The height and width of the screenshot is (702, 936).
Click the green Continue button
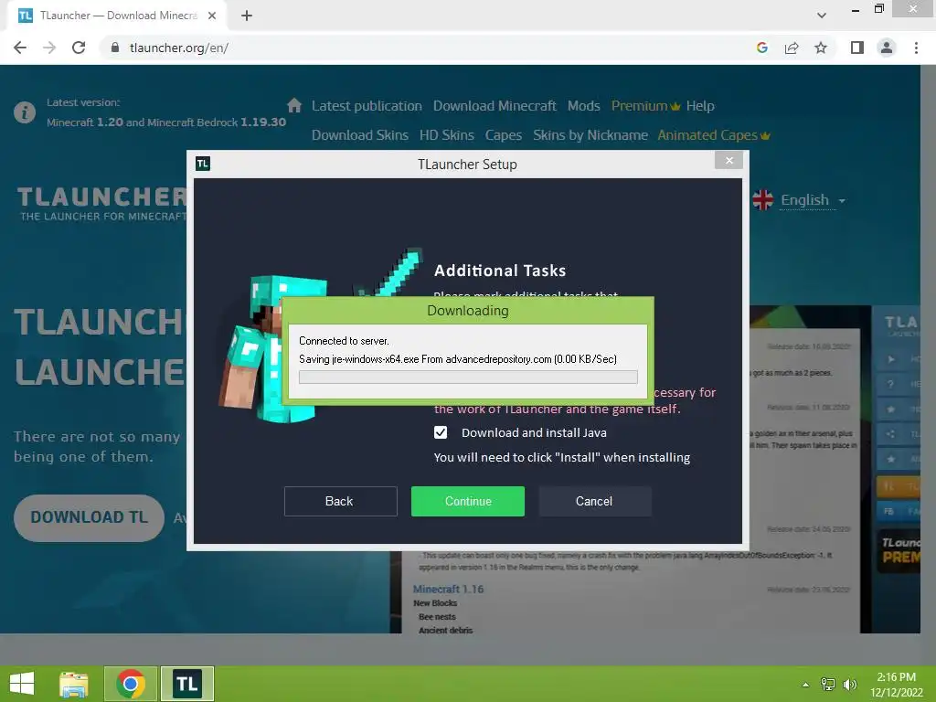[x=467, y=501]
